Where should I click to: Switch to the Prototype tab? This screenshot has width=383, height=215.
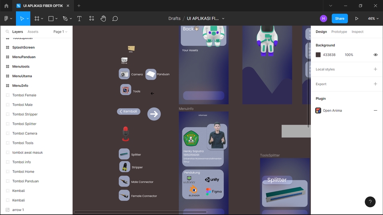click(x=339, y=32)
